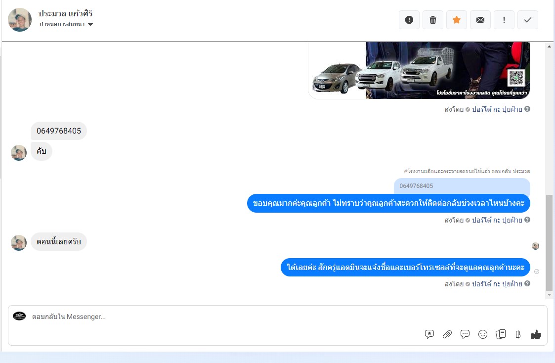Click the small seen-by avatar indicator
Screen dimensions: 555x363
point(536,246)
